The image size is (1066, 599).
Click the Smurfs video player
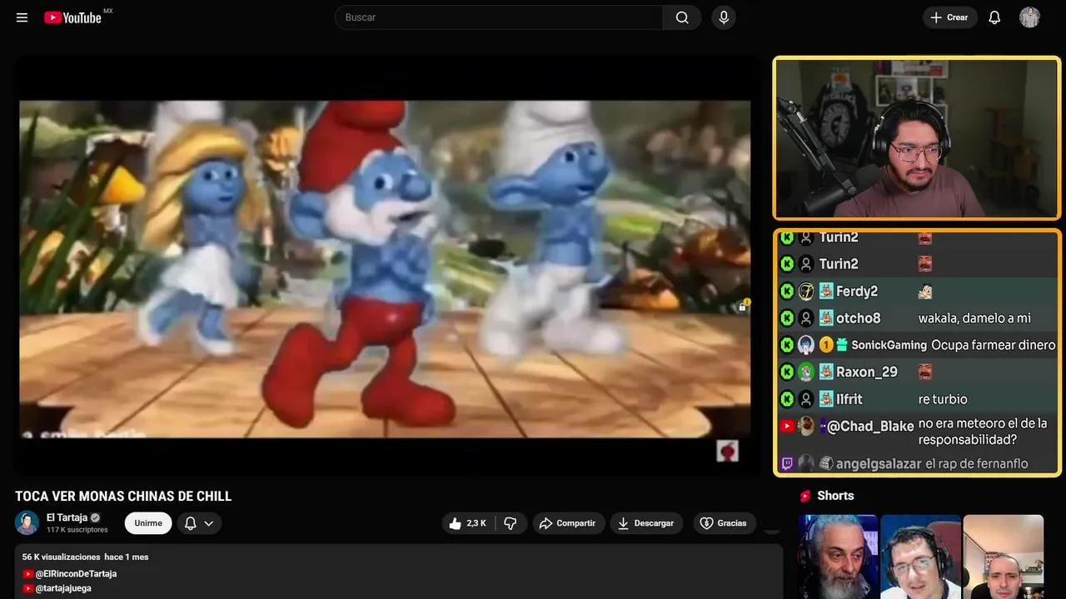point(385,268)
